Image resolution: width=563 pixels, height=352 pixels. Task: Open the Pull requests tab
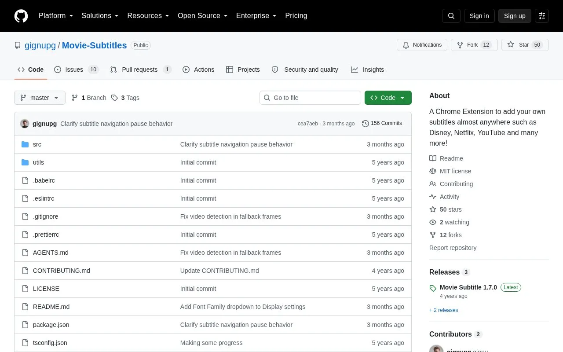coord(141,70)
